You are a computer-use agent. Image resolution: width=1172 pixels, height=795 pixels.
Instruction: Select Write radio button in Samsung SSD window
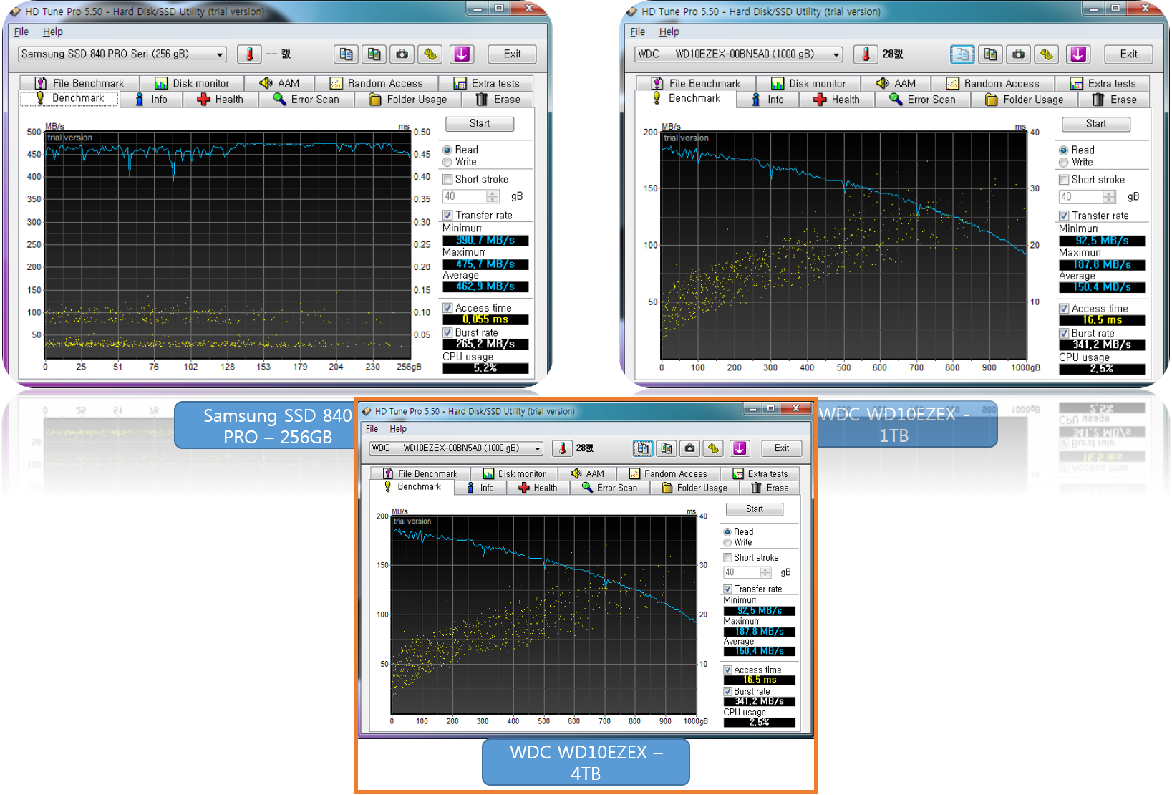click(447, 163)
